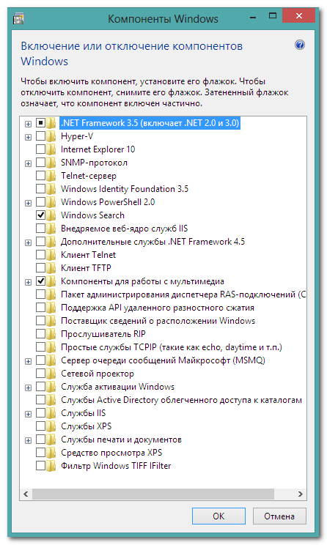This screenshot has height=545, width=327.
Task: Click the folder icon beside Сетевой проектор
Action: (51, 374)
